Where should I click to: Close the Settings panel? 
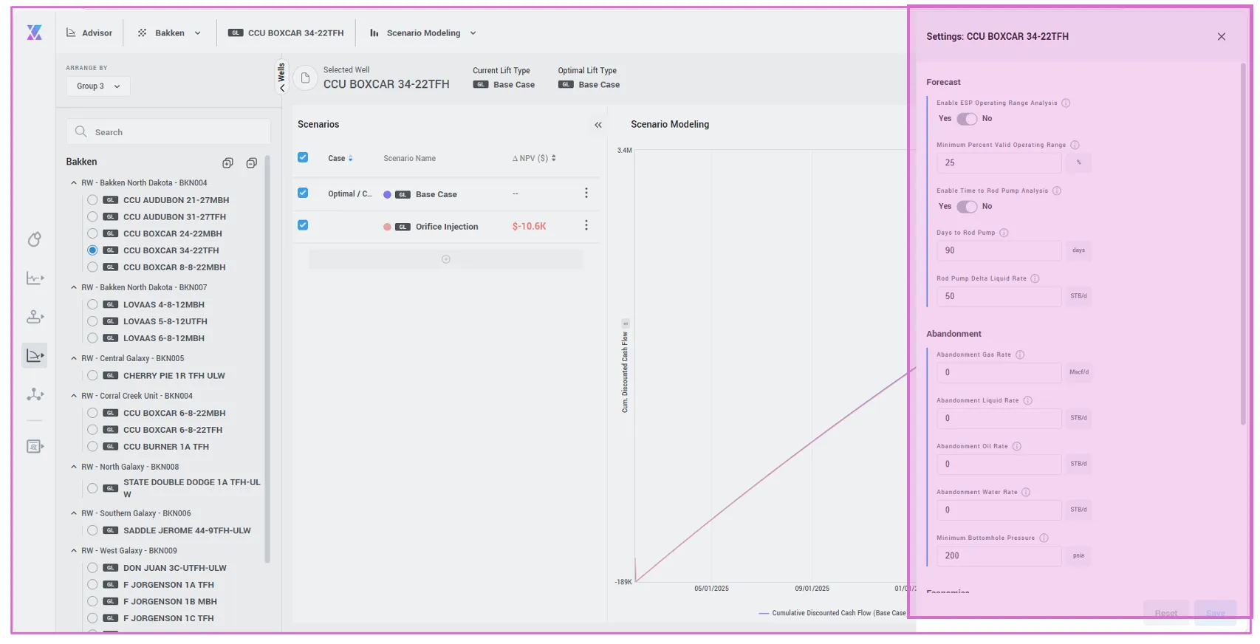[x=1221, y=37]
